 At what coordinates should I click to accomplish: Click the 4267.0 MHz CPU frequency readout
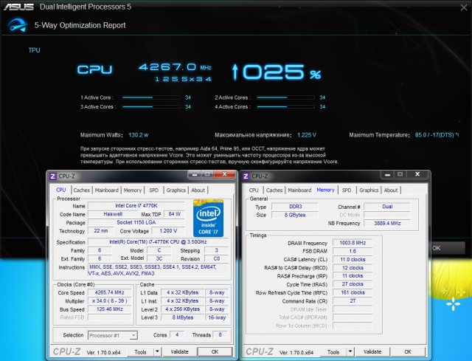coord(175,67)
